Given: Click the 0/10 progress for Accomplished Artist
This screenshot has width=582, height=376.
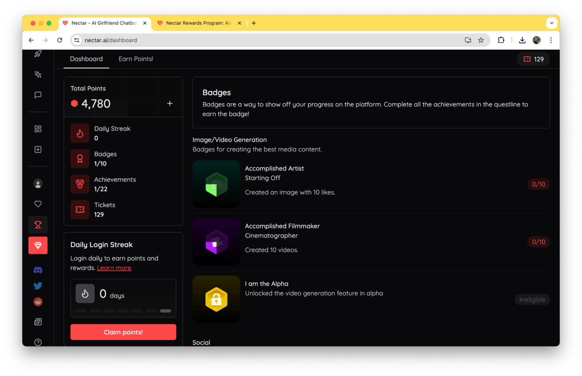Looking at the screenshot, I should [538, 184].
